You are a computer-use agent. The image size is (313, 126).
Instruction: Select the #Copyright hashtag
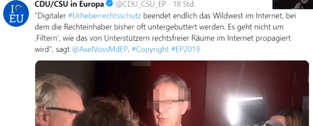click(x=150, y=49)
